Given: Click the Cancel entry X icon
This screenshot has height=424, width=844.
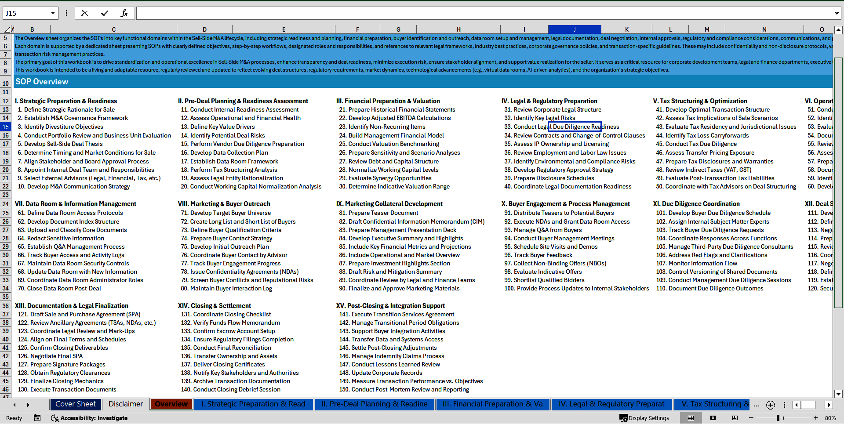Looking at the screenshot, I should coord(84,13).
